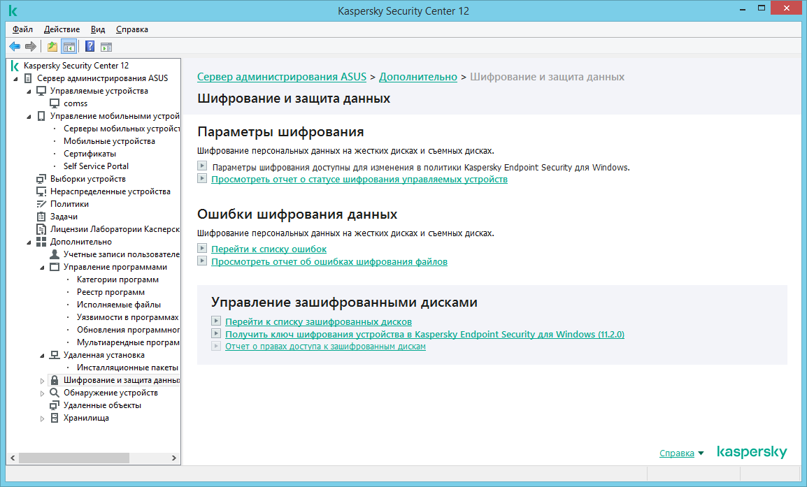Open the Справка dropdown at bottom right
807x487 pixels.
tap(681, 453)
